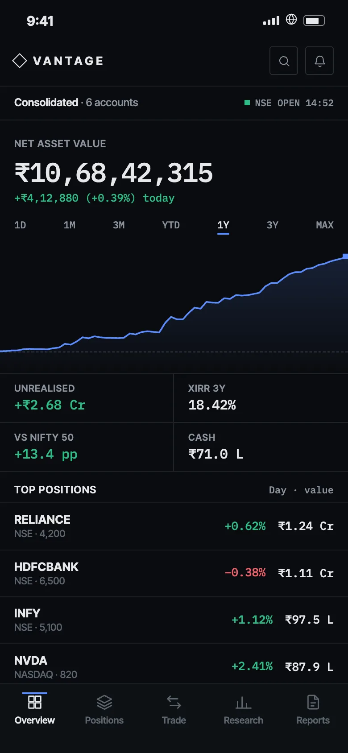Image resolution: width=348 pixels, height=753 pixels.
Task: Tap the NET ASSET VALUE label
Action: pyautogui.click(x=60, y=144)
